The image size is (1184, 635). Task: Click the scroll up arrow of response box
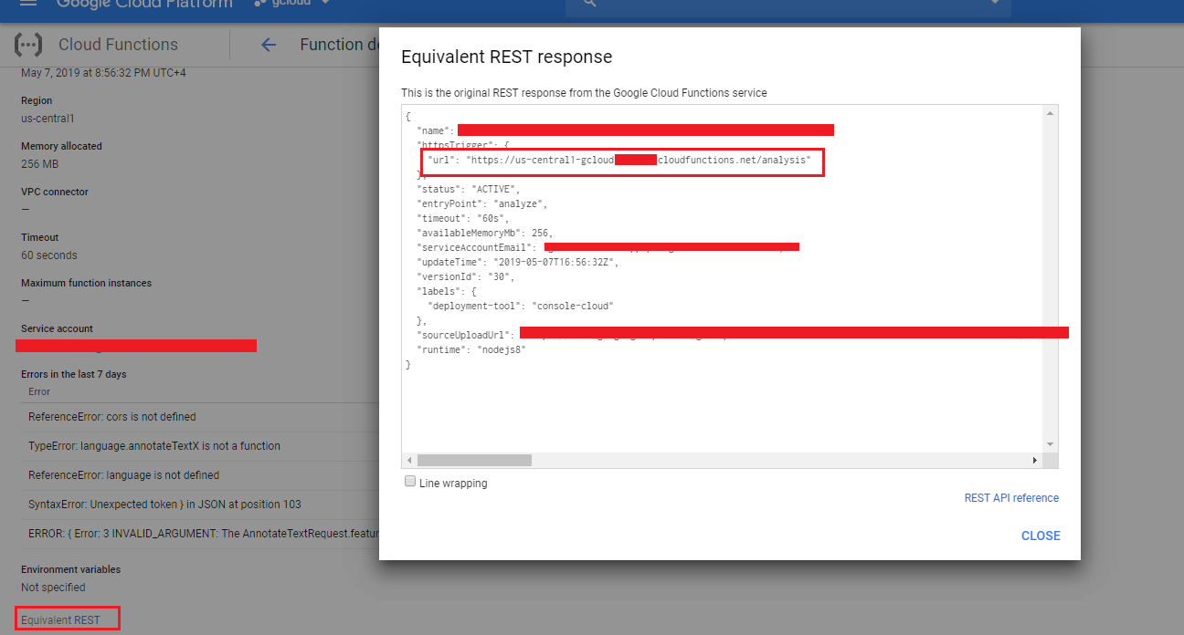1051,113
